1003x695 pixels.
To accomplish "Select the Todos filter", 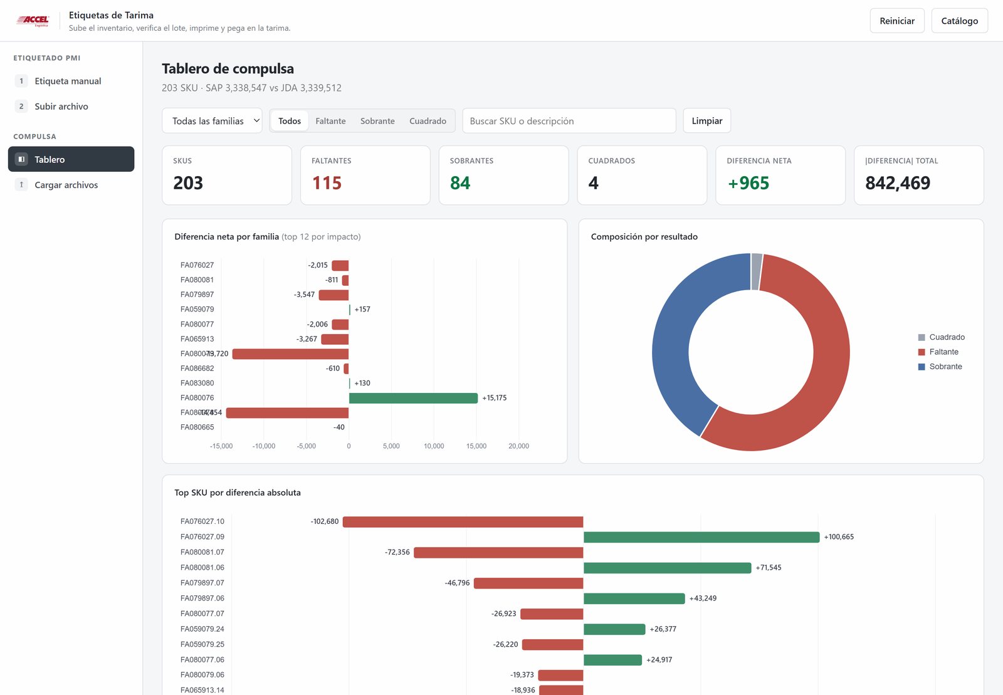I will (290, 121).
